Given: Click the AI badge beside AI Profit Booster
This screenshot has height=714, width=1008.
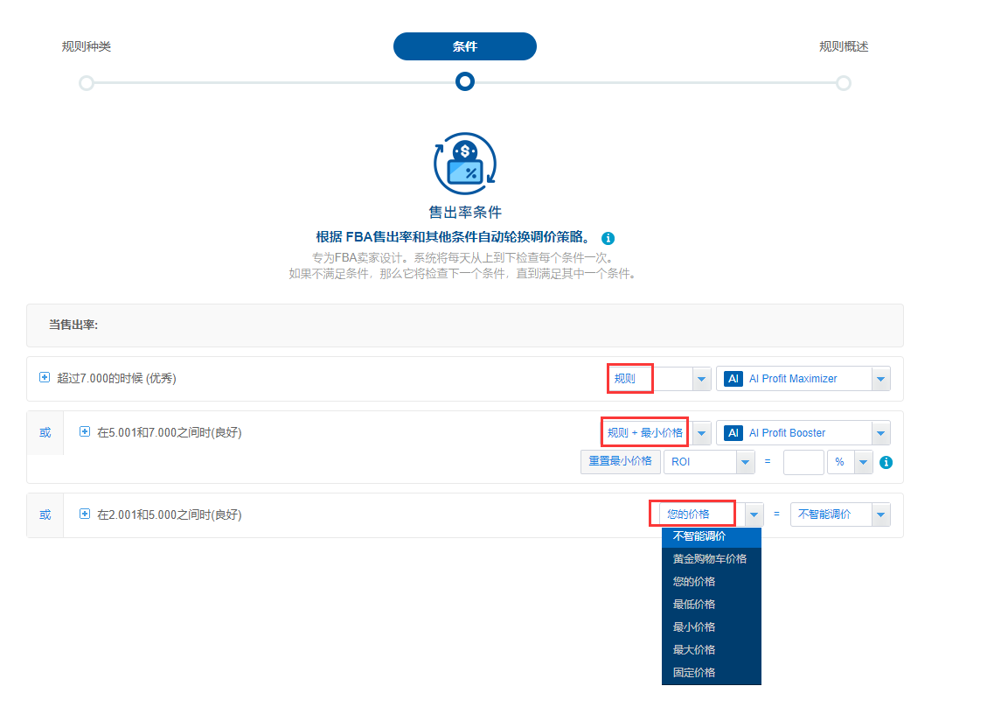Looking at the screenshot, I should pos(733,433).
